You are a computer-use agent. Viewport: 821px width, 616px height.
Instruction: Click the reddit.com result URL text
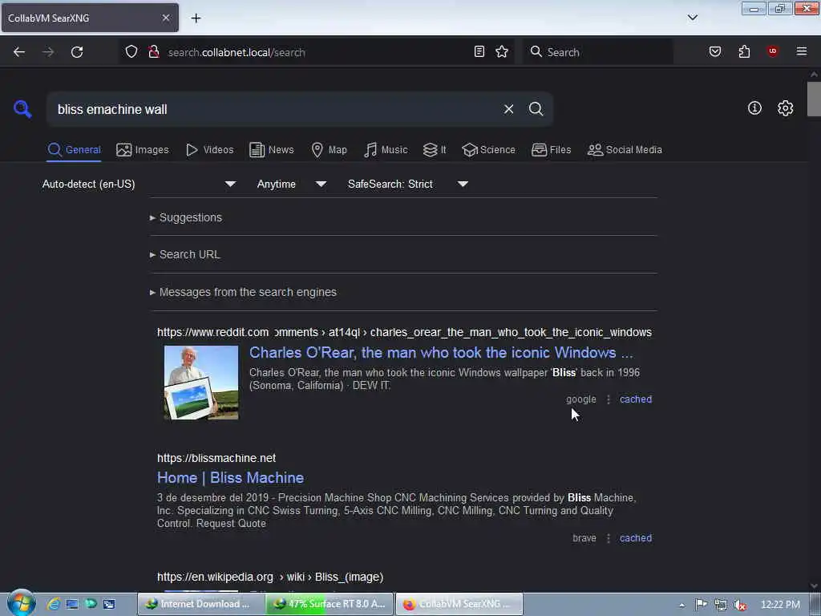tap(404, 332)
